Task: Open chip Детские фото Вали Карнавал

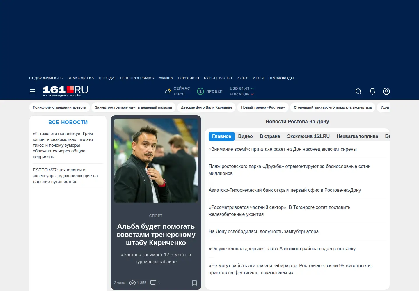Action: 207,107
